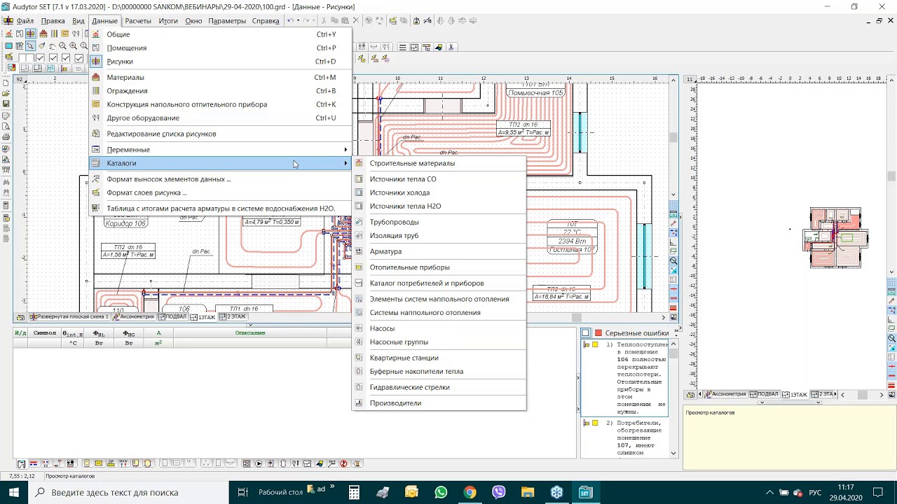
Task: Click the Undo arrow icon
Action: coord(290,20)
